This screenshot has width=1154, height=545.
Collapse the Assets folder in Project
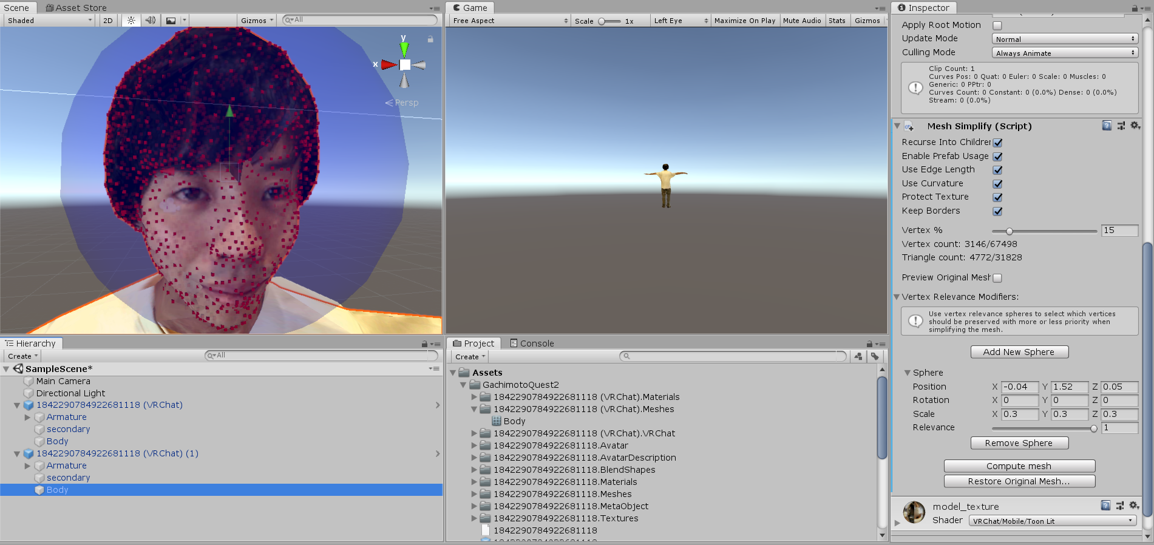coord(453,373)
